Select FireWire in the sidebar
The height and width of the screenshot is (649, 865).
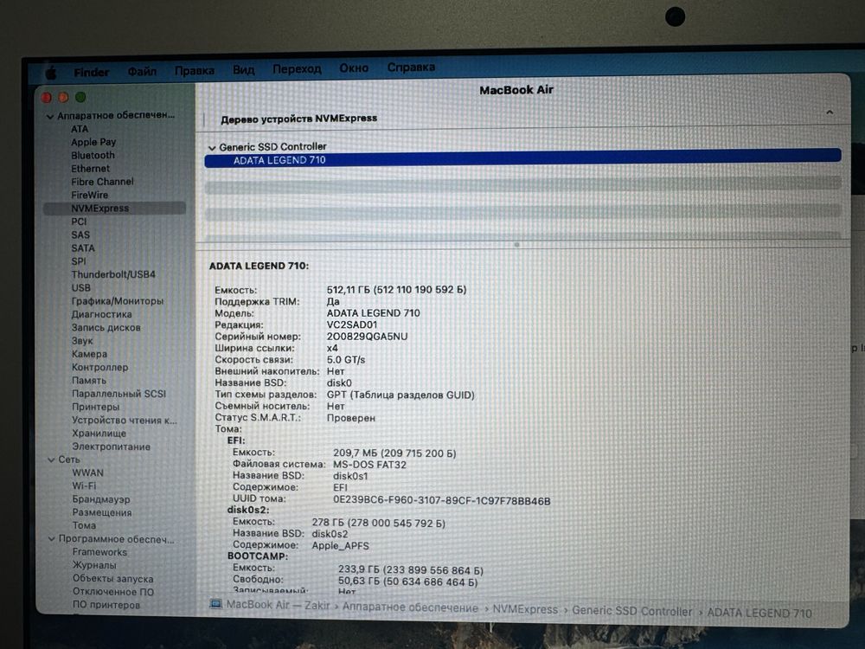(x=89, y=195)
